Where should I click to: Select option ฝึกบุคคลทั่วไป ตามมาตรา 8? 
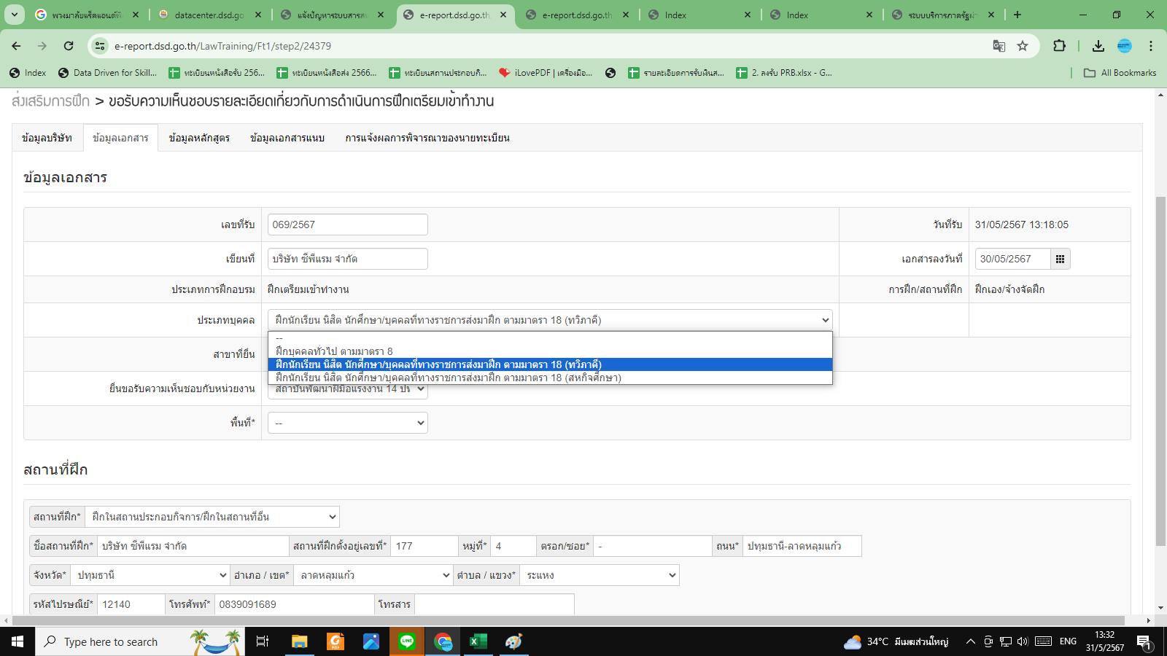point(334,351)
